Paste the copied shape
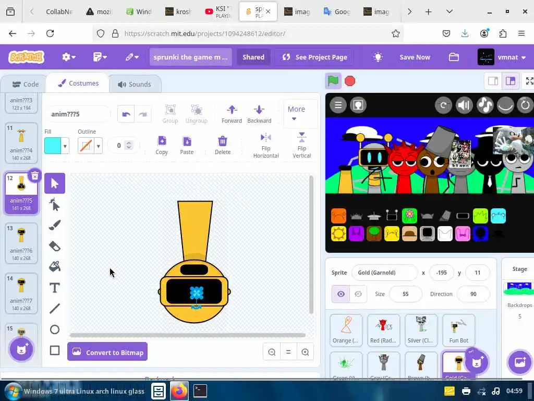 pos(187,145)
